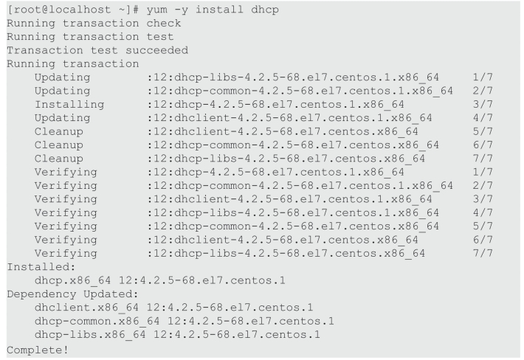Click Transaction test succeeded line

[x=97, y=50]
